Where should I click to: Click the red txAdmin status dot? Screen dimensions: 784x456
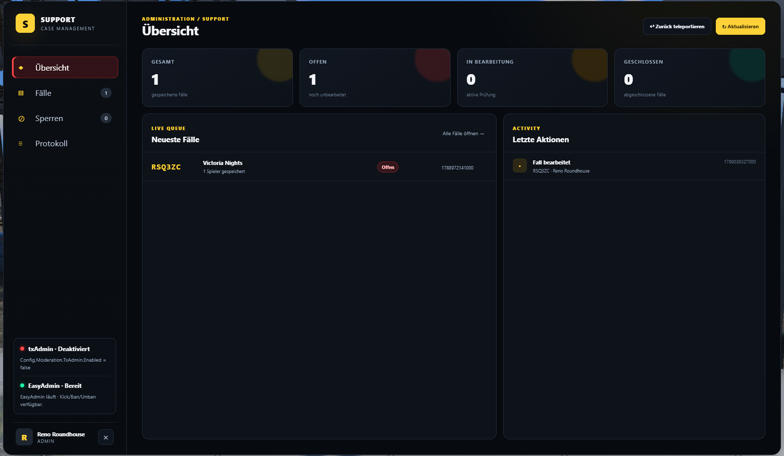pos(22,349)
